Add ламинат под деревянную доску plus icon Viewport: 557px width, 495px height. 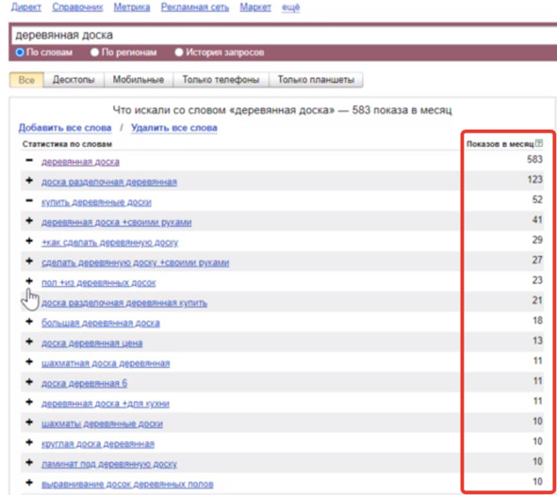pyautogui.click(x=29, y=463)
